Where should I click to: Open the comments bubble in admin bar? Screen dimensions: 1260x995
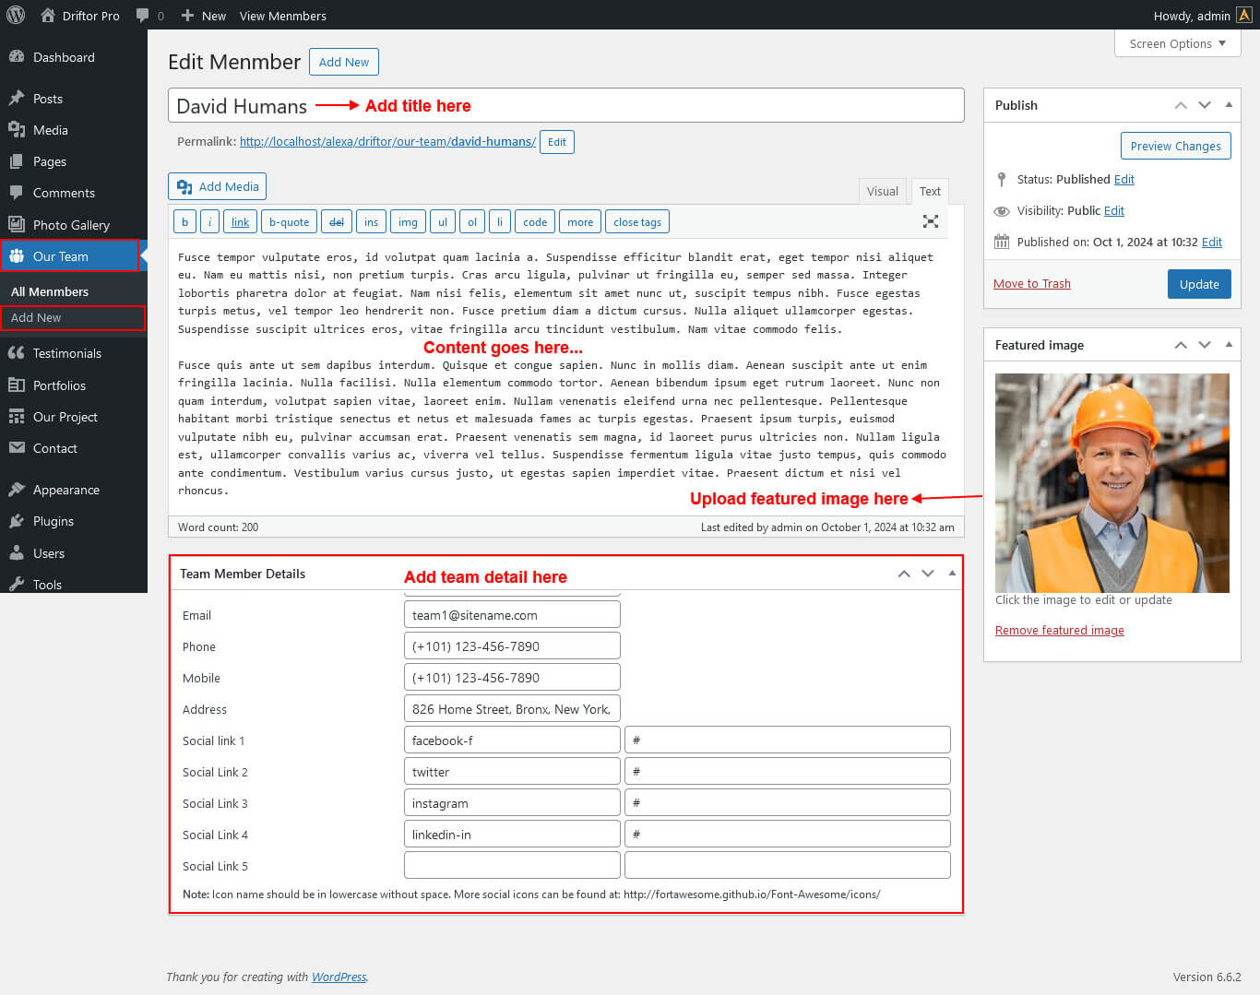point(142,16)
